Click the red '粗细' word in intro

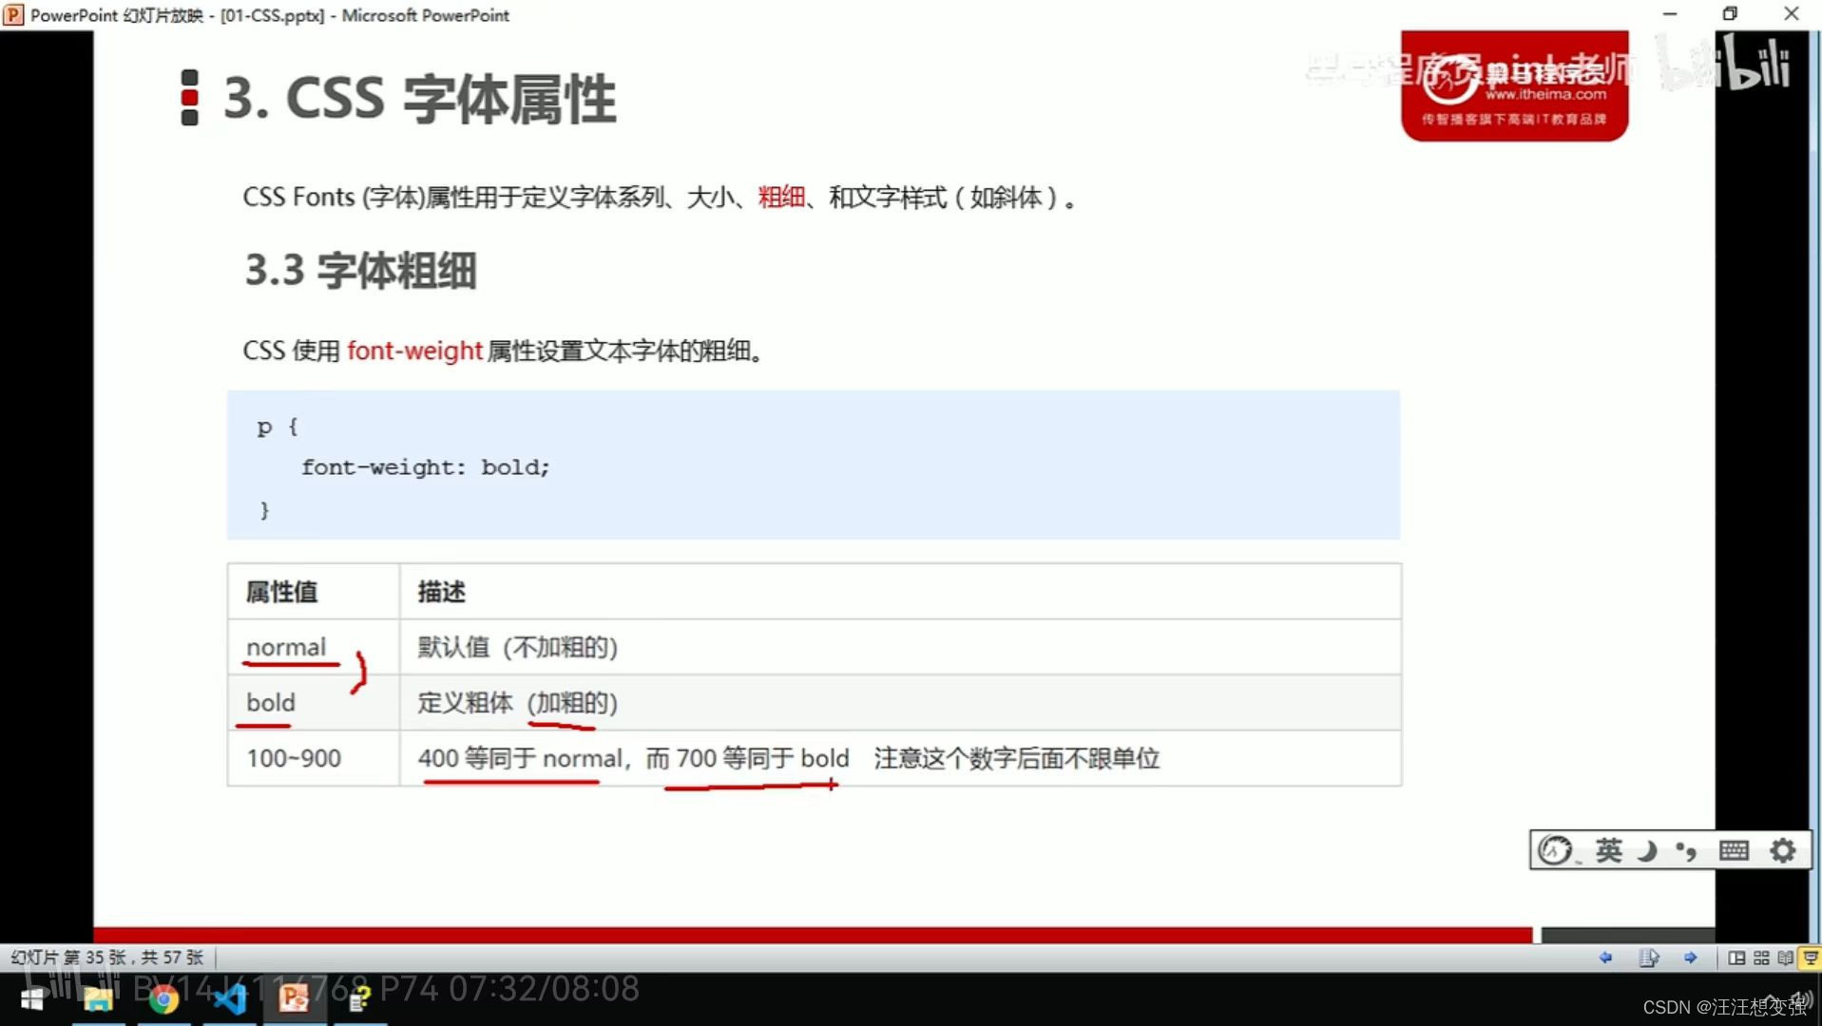point(781,197)
